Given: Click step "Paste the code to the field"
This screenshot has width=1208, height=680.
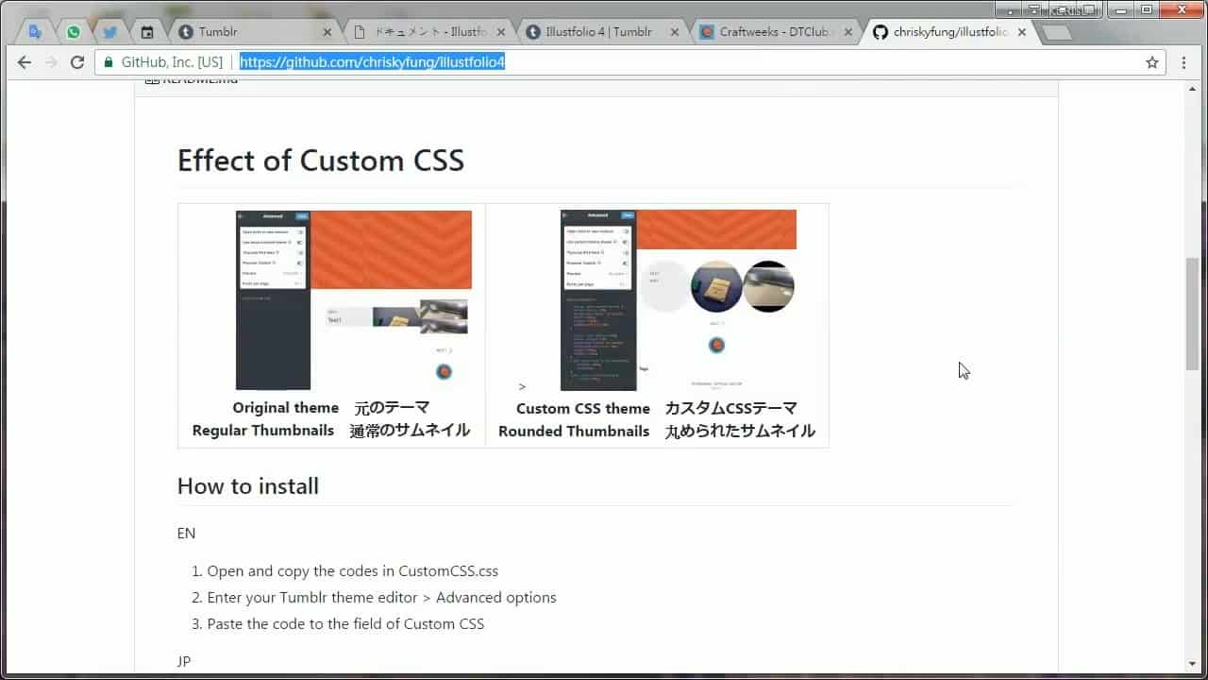Looking at the screenshot, I should (x=345, y=624).
